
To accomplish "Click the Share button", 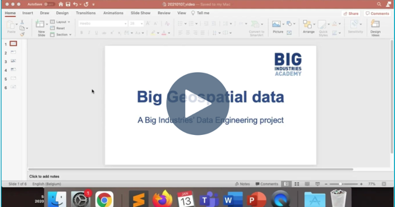I will click(351, 14).
